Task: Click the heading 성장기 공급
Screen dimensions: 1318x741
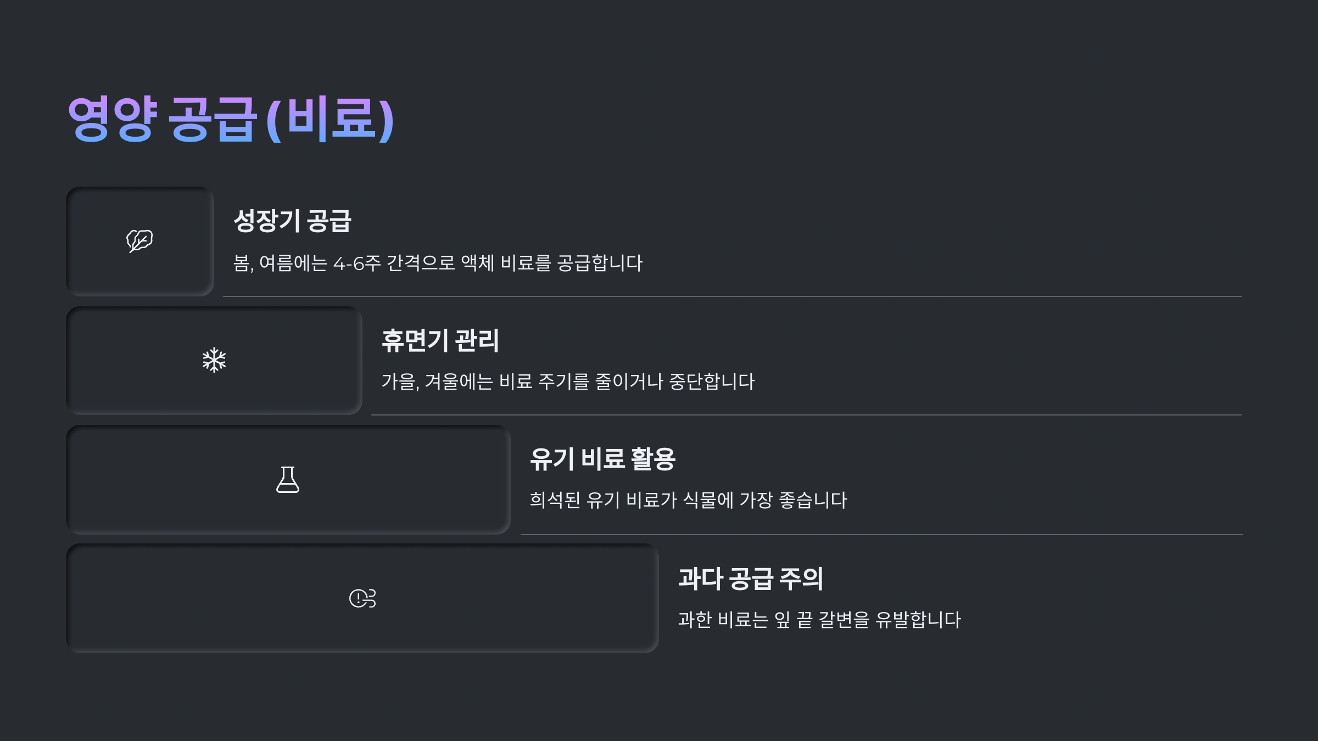Action: tap(292, 221)
